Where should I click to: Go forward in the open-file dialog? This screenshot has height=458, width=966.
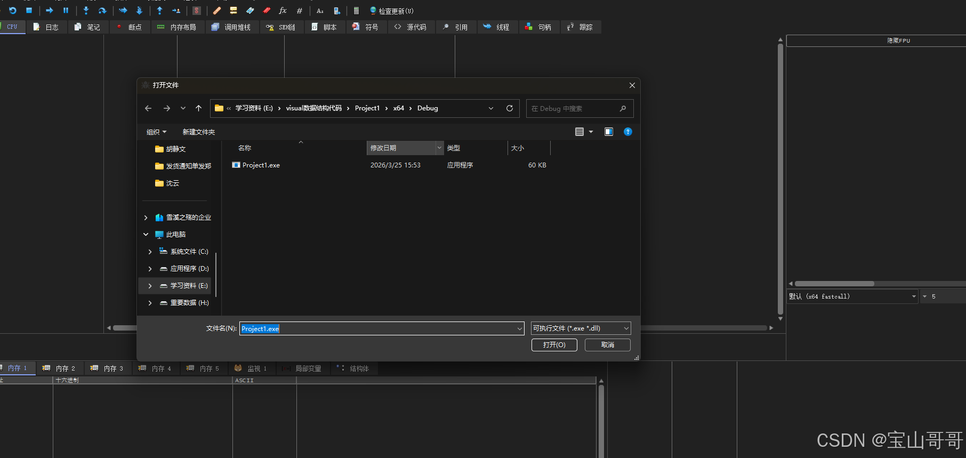point(167,108)
